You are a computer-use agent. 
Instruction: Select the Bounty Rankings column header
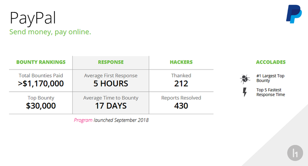coord(41,62)
